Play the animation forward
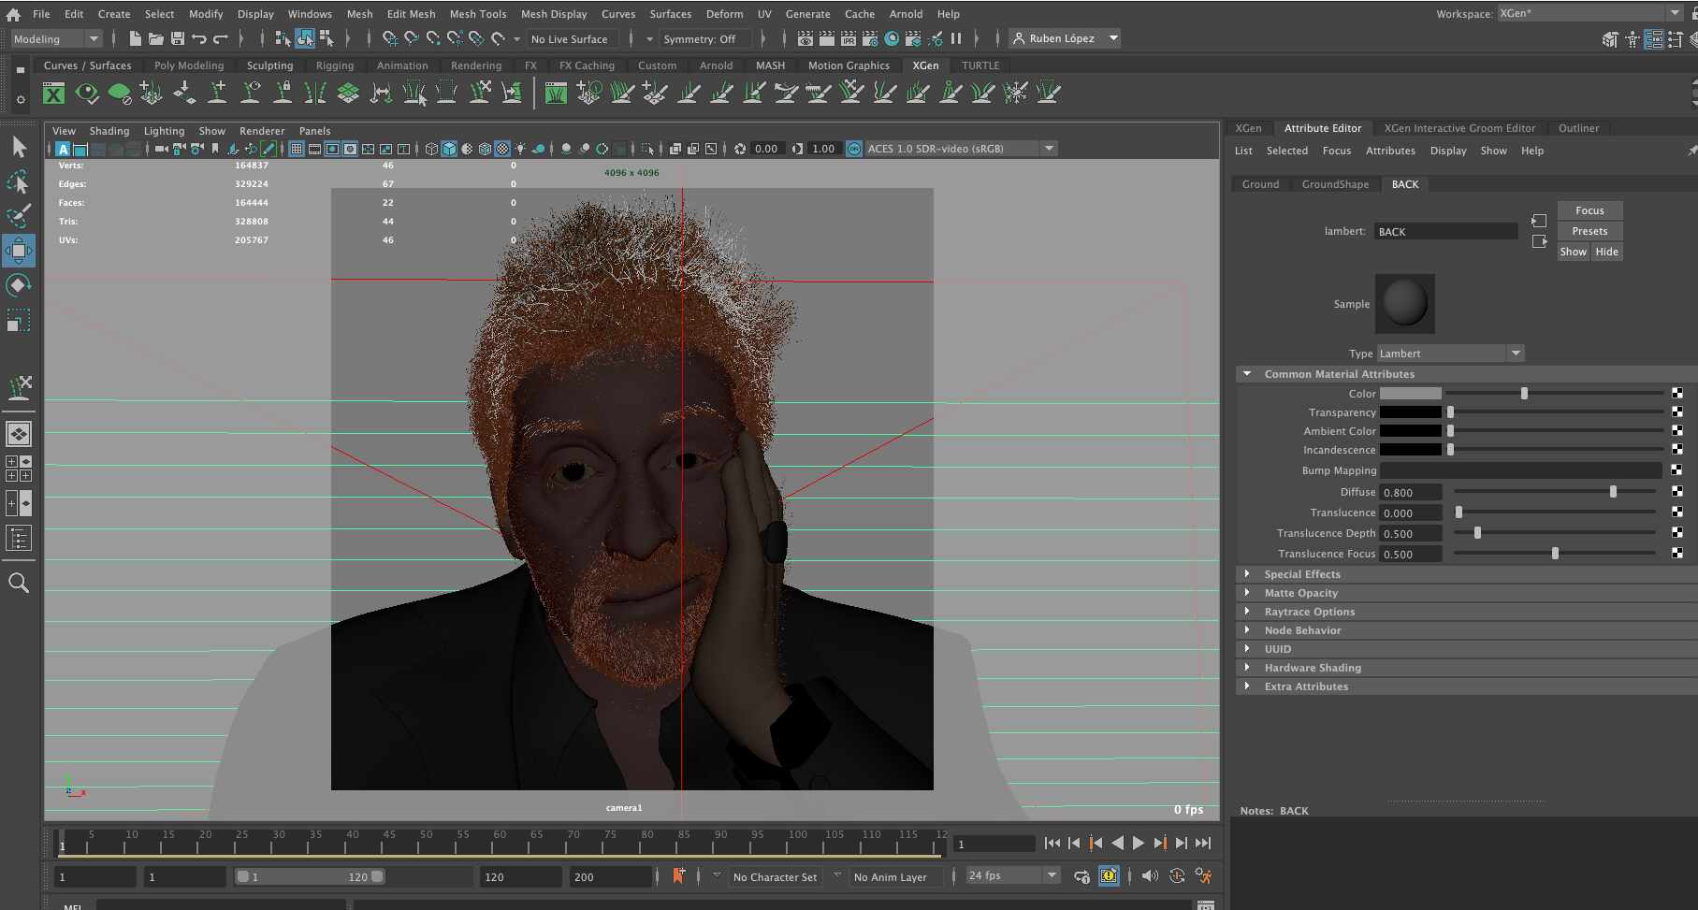1698x910 pixels. [1139, 843]
